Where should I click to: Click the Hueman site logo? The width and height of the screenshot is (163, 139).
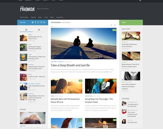coord(27,9)
